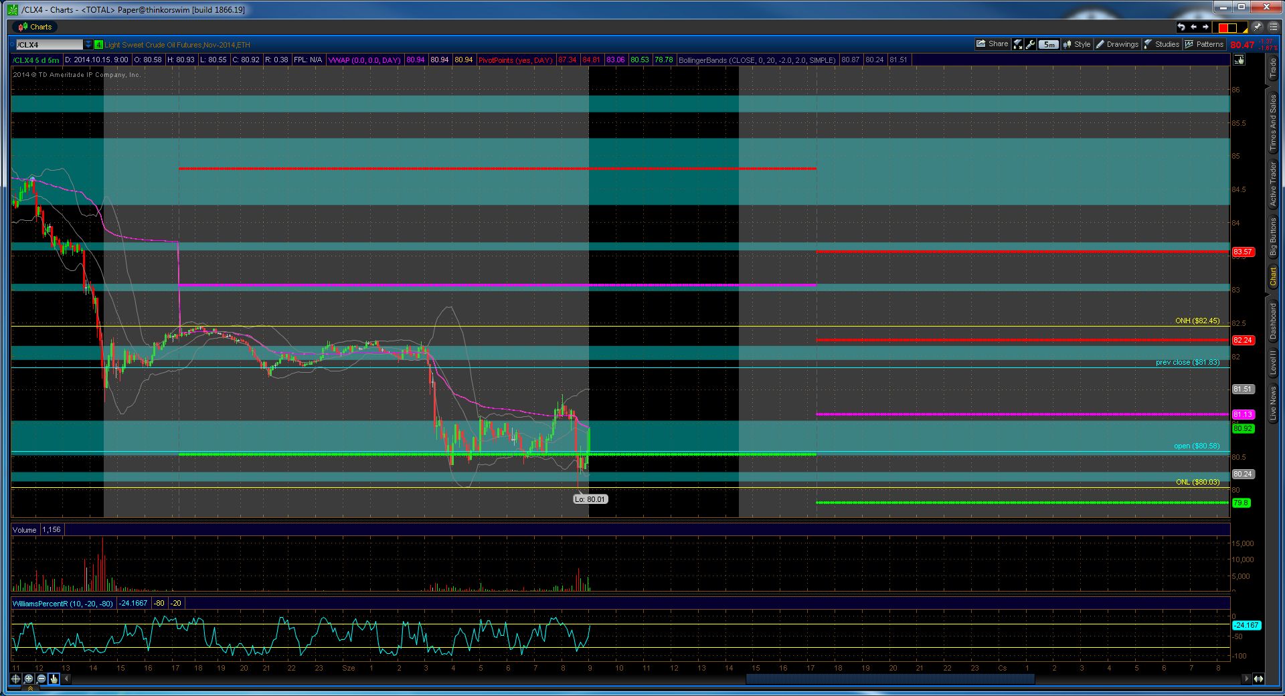Expand the symbol selector dropdown arrow
The width and height of the screenshot is (1285, 696).
(88, 45)
